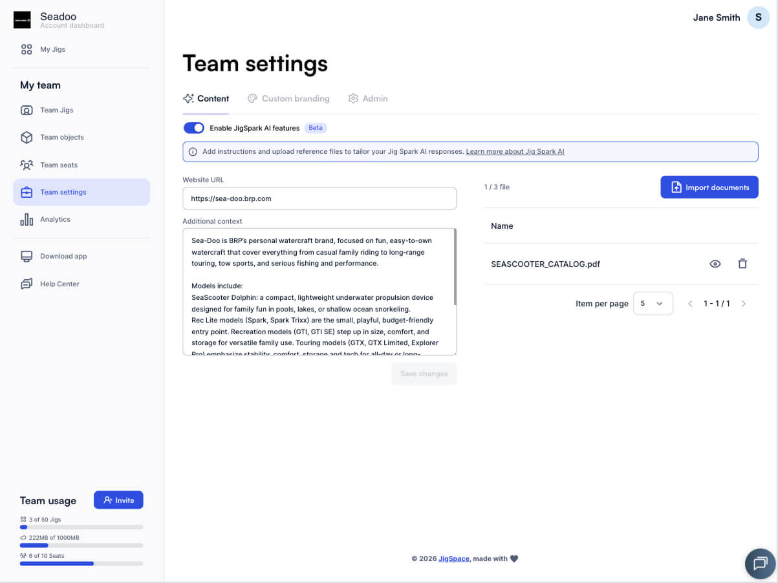The image size is (778, 583).
Task: Open My Jigs grid icon
Action: pos(27,49)
